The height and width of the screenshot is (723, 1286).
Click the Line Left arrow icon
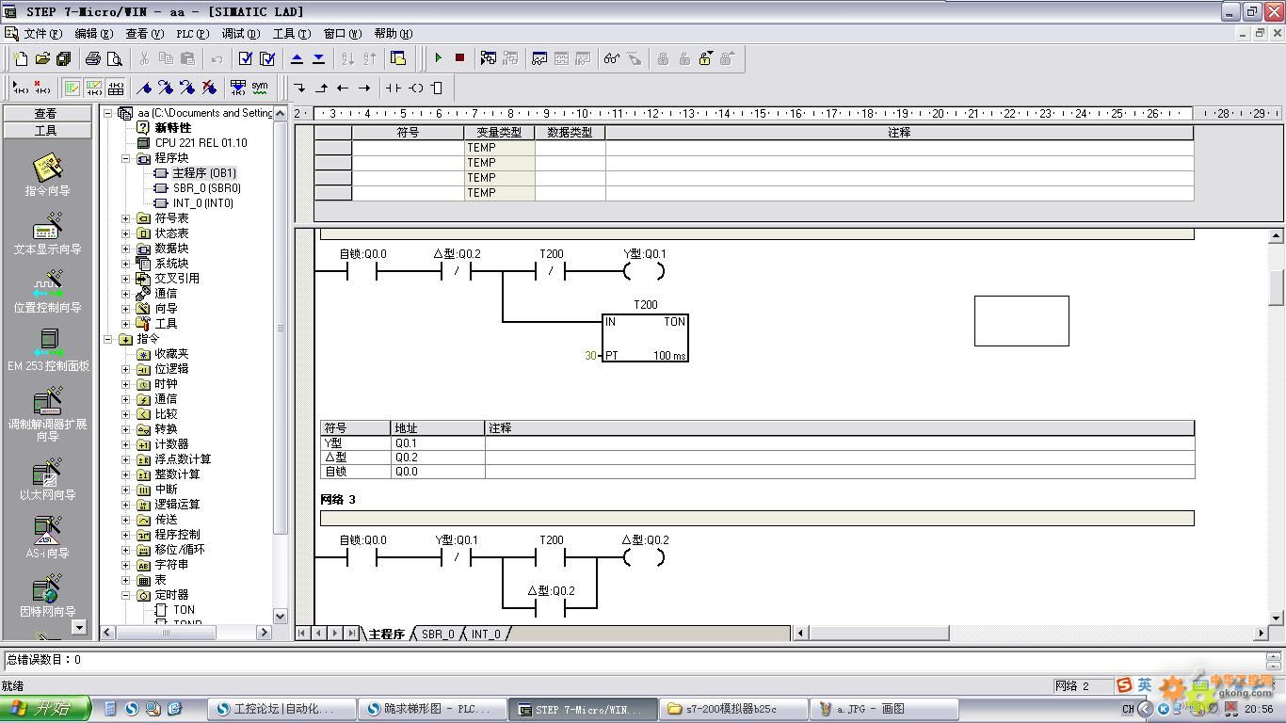coord(343,88)
